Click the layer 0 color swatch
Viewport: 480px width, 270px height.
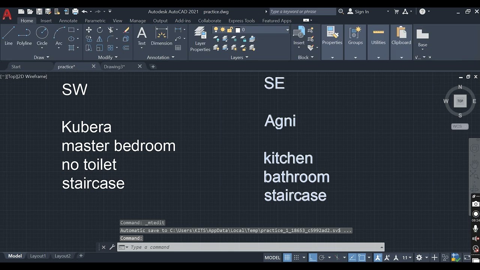point(238,30)
